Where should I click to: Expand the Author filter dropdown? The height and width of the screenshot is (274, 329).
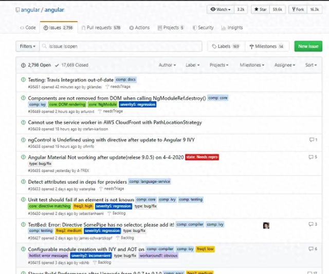[x=167, y=65]
